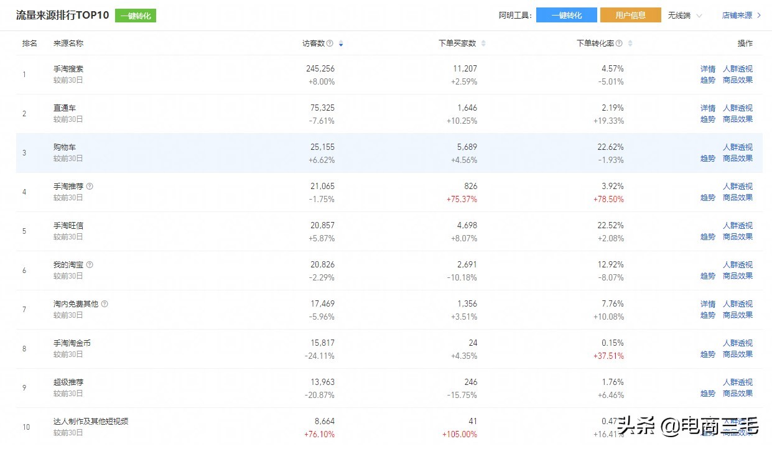Select the 达人制作及其他短视频 source name
Image resolution: width=772 pixels, height=449 pixels.
pos(91,422)
